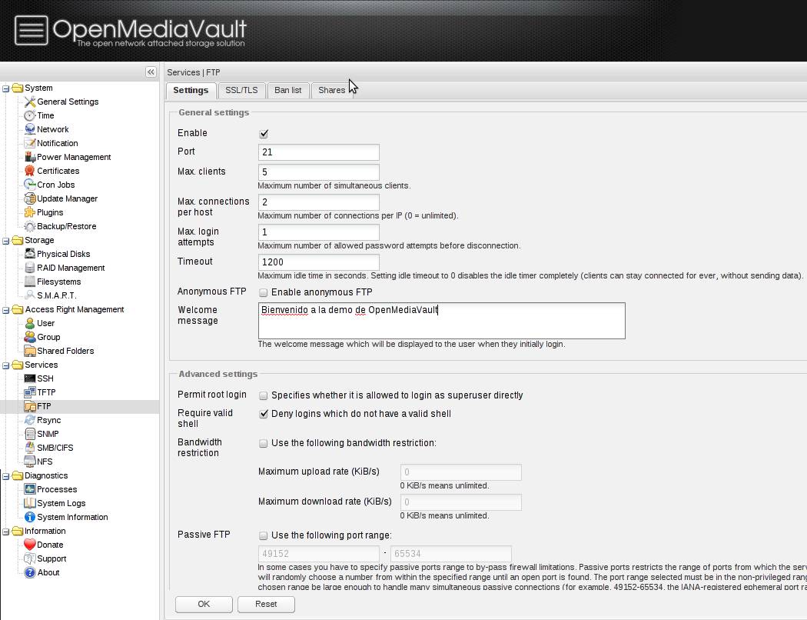Open the TFTP icon
This screenshot has height=620, width=807.
tap(30, 392)
